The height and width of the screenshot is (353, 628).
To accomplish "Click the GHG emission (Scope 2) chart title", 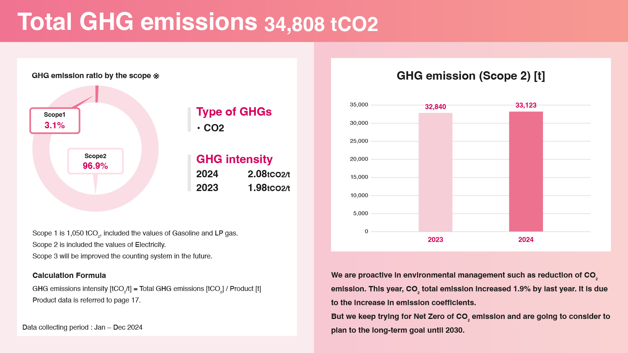I will 471,76.
